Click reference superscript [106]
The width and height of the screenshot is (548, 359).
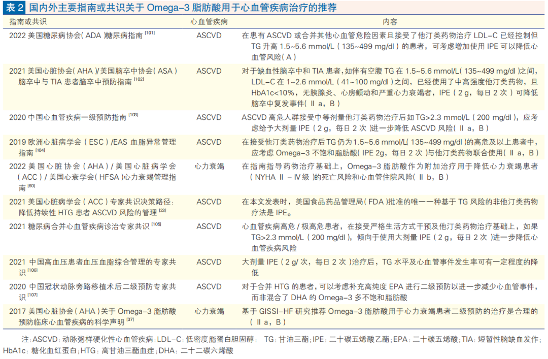pyautogui.click(x=32, y=270)
